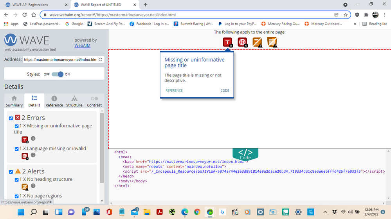The height and width of the screenshot is (219, 391).
Task: Click the no page regions alert icon at top
Action: (272, 42)
